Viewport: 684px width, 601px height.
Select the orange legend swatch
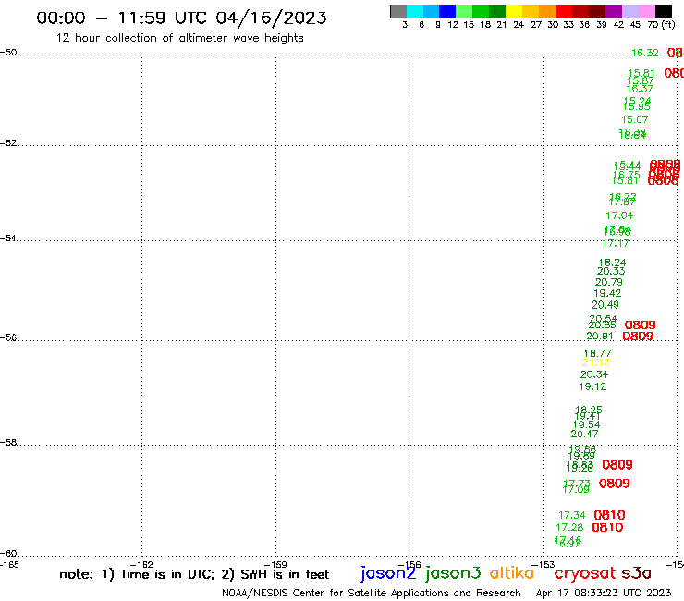click(x=547, y=11)
